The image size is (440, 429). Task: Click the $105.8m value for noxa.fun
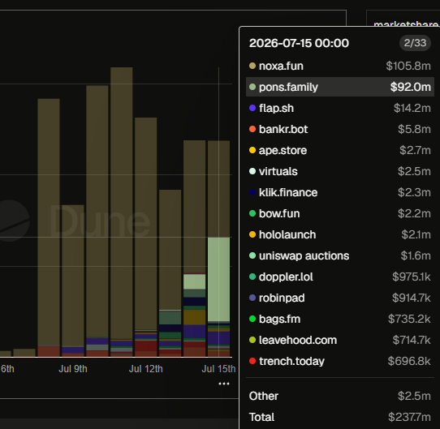coord(408,66)
